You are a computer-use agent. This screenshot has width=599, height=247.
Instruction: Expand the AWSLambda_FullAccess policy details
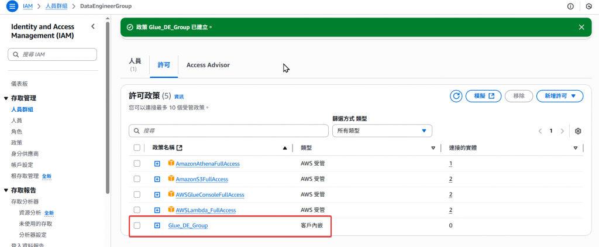coord(157,210)
